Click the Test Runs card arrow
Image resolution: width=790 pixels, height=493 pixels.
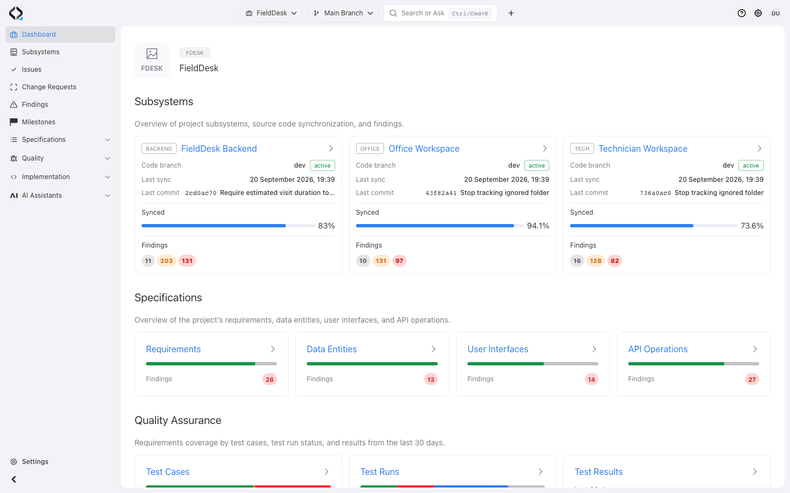click(x=540, y=472)
